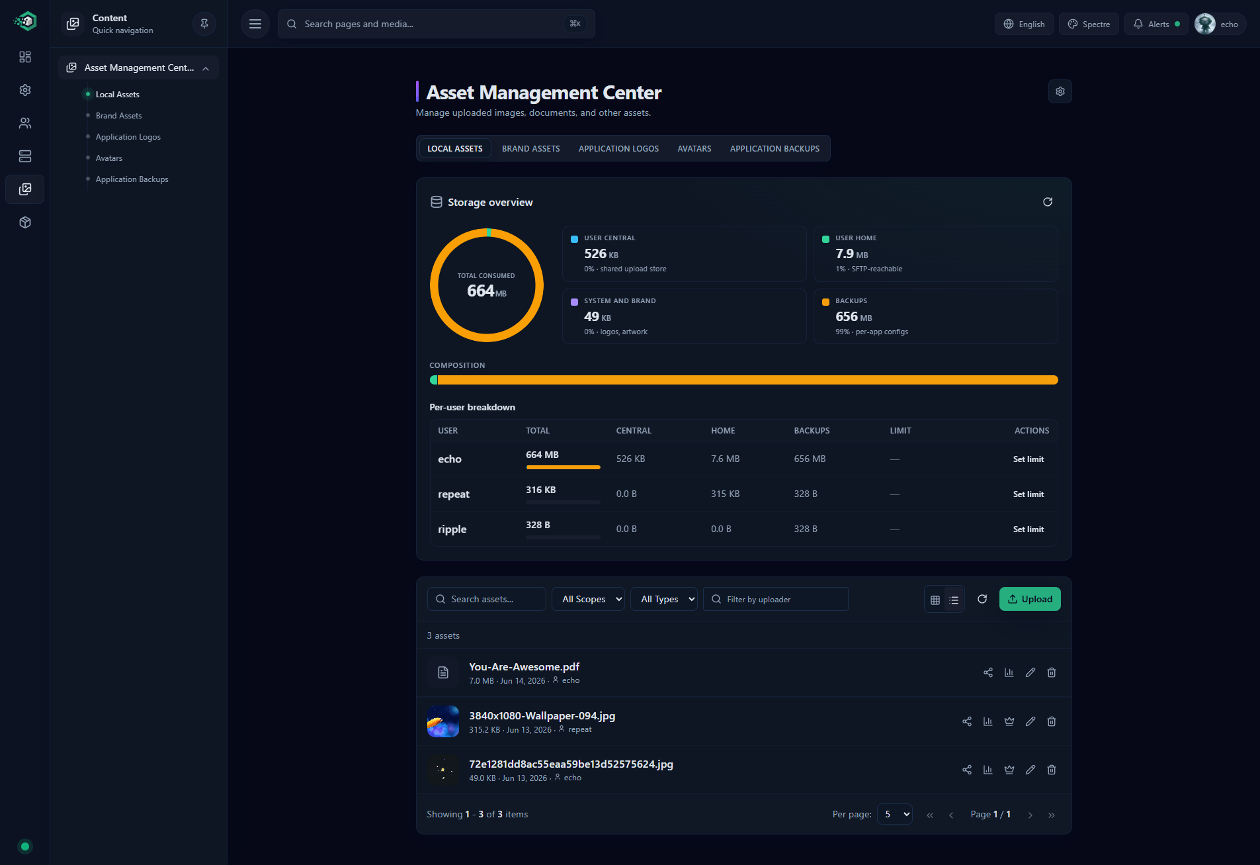Click the Upload button
The height and width of the screenshot is (865, 1260).
point(1030,599)
